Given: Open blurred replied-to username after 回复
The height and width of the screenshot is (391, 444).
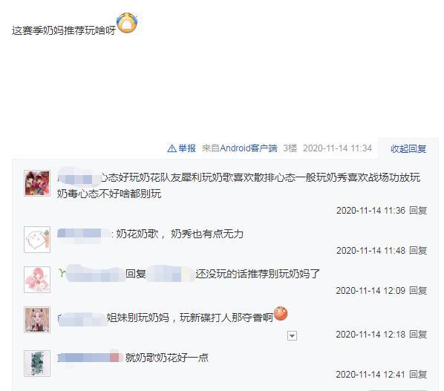Looking at the screenshot, I should [170, 274].
